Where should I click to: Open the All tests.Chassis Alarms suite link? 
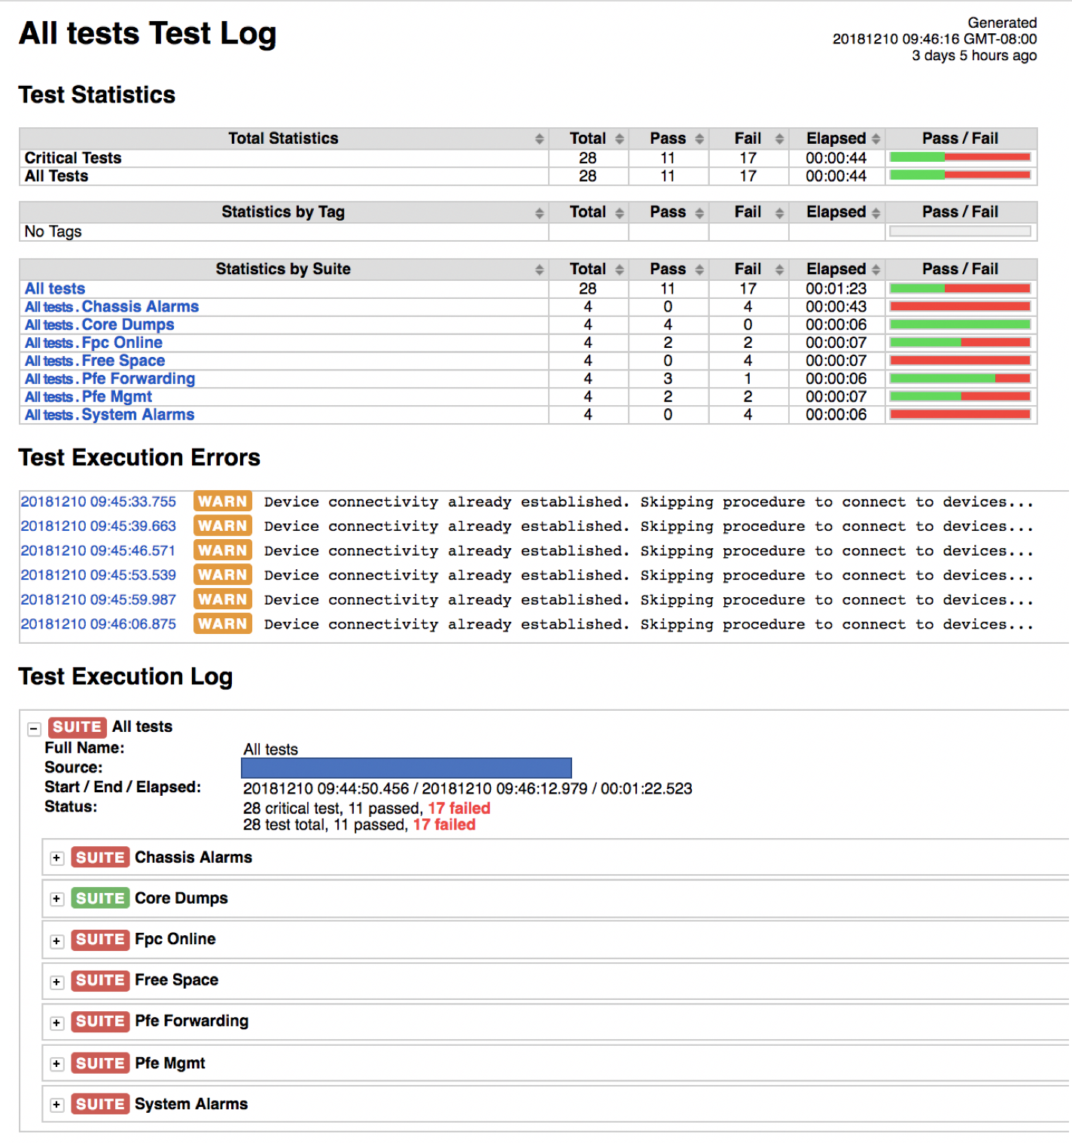[x=111, y=306]
